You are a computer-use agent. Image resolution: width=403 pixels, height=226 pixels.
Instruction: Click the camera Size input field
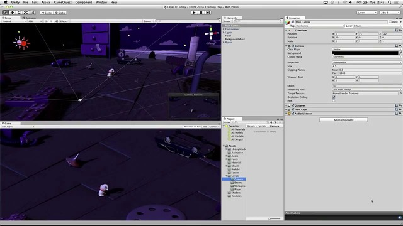point(366,66)
